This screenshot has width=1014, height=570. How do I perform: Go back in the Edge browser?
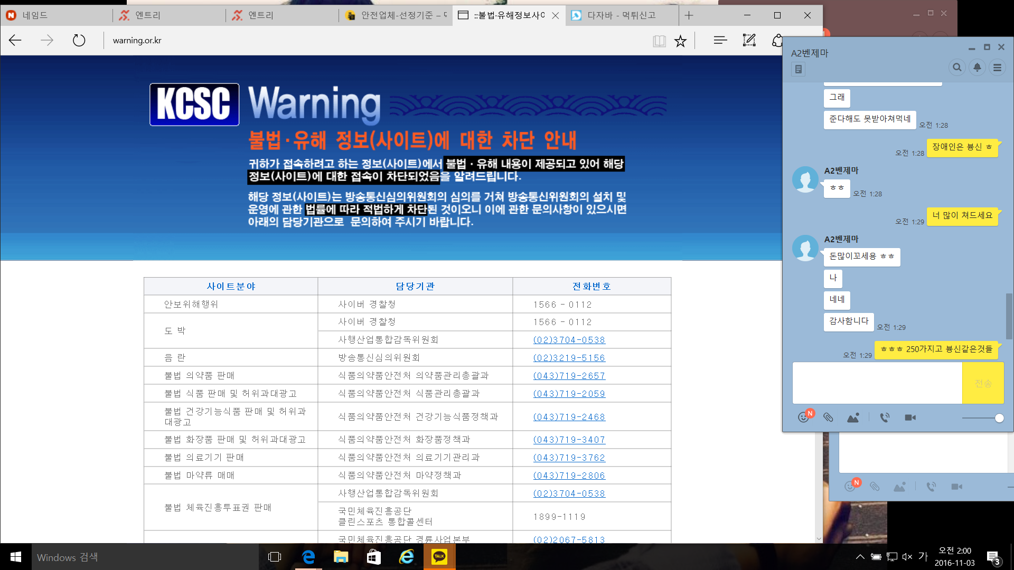coord(15,40)
